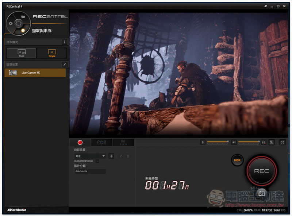Image resolution: width=292 pixels, height=217 pixels.
Task: Show capture mode info icon
Action: coord(64,42)
